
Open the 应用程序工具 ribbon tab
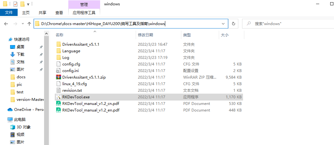point(84,13)
